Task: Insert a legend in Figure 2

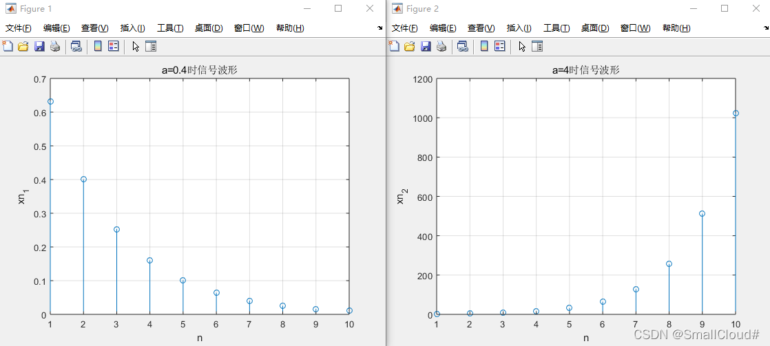Action: (x=500, y=47)
